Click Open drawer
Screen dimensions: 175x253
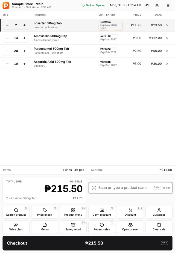130,227
